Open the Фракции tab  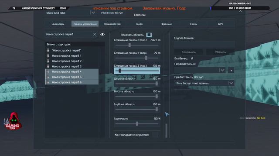coord(167,24)
